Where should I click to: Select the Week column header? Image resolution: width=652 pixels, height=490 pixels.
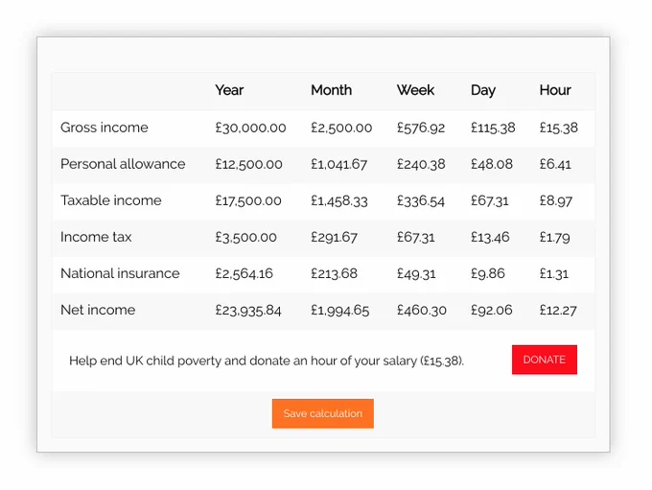[x=415, y=90]
